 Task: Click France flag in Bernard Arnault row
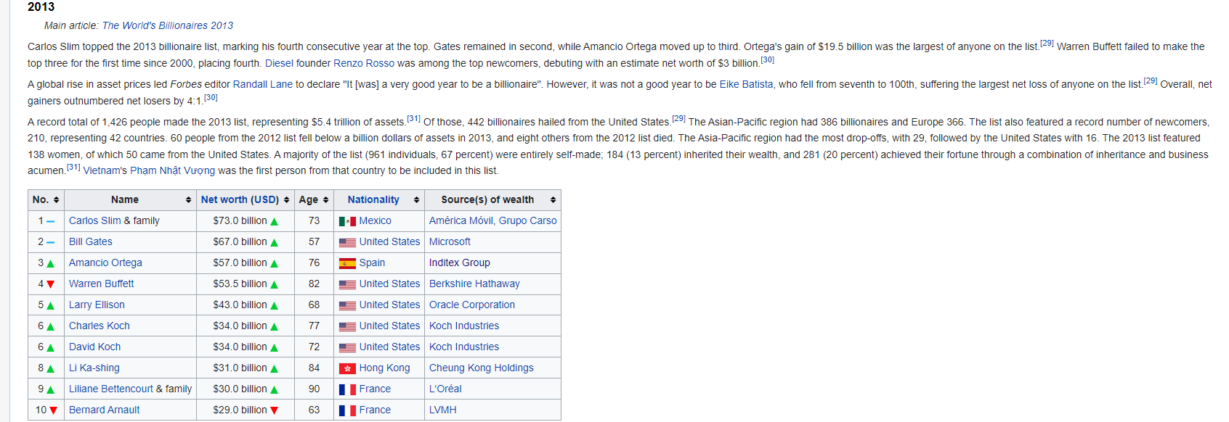point(347,410)
